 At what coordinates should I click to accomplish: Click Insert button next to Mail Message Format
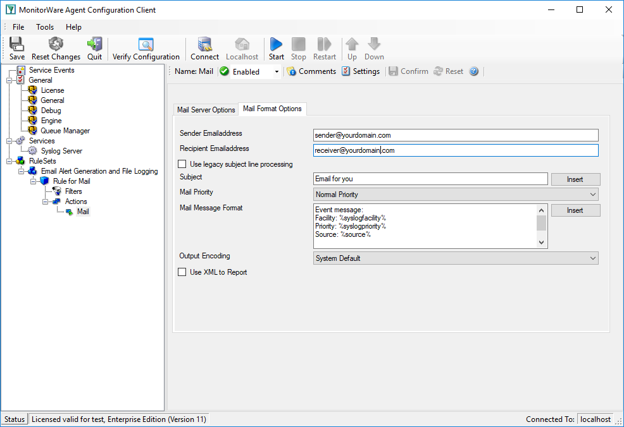pos(575,210)
